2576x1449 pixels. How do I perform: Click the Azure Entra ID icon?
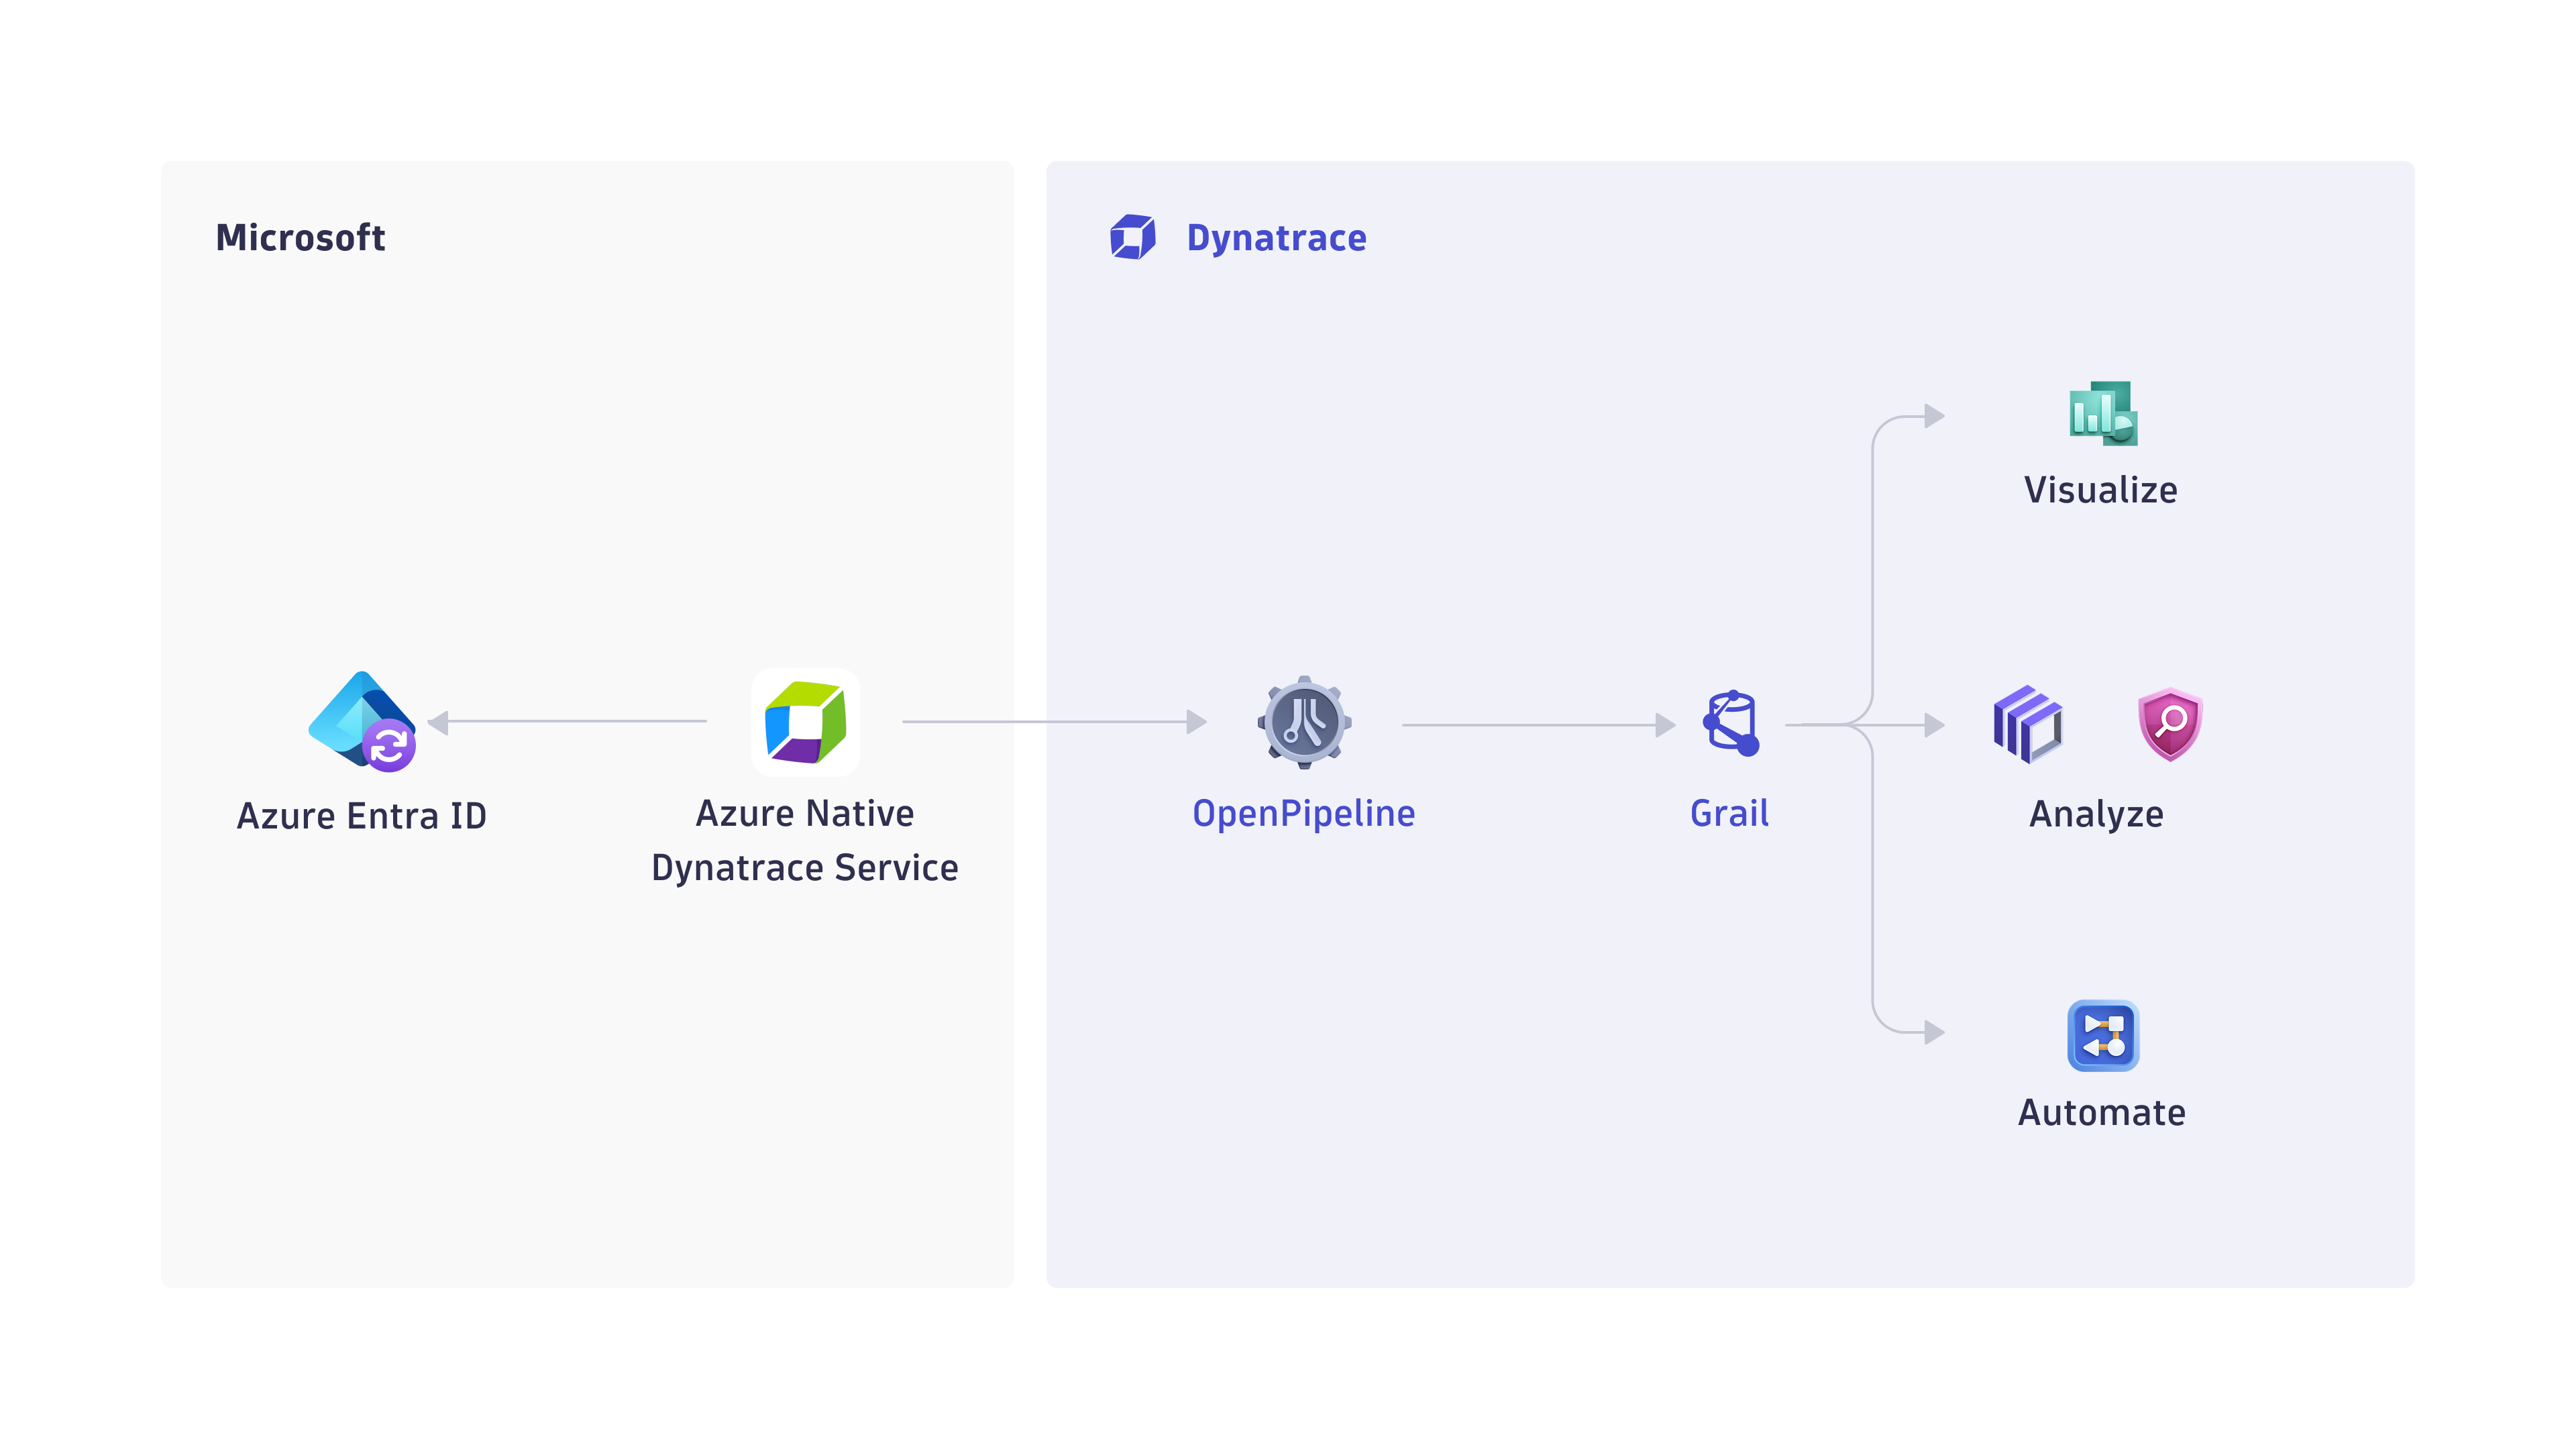click(362, 721)
